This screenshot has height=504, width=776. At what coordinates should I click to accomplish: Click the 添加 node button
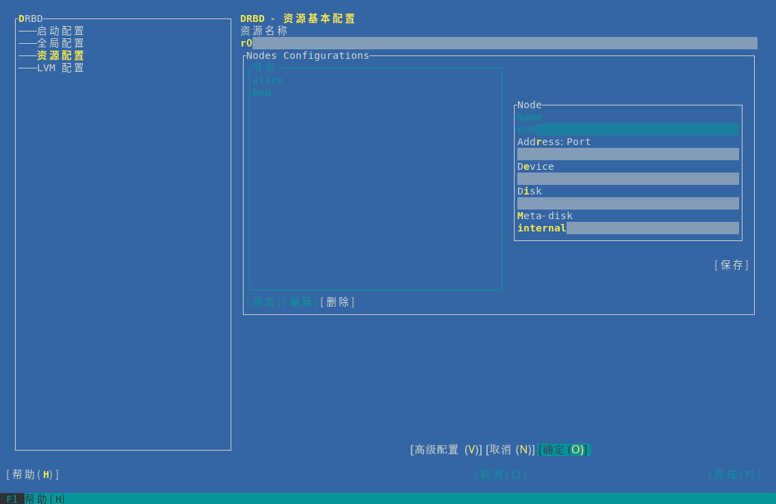click(x=263, y=302)
